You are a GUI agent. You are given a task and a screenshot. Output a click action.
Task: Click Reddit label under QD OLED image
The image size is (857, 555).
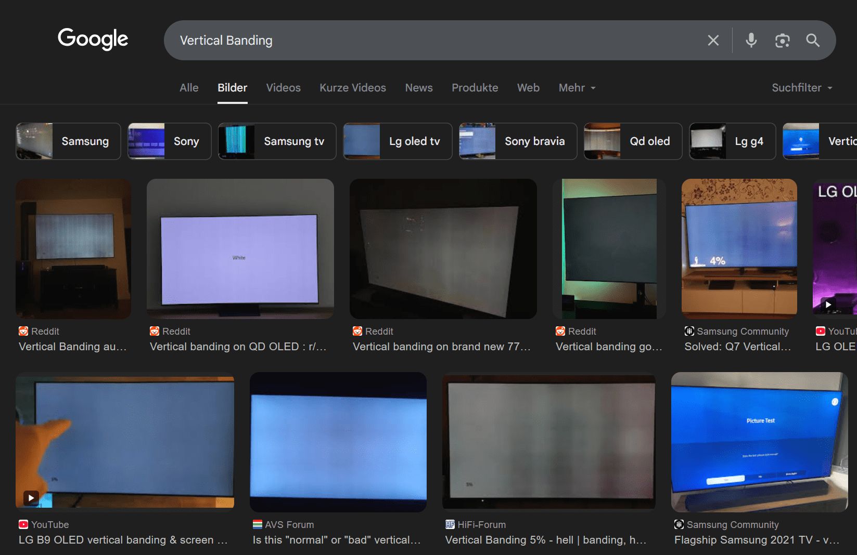[x=176, y=332]
